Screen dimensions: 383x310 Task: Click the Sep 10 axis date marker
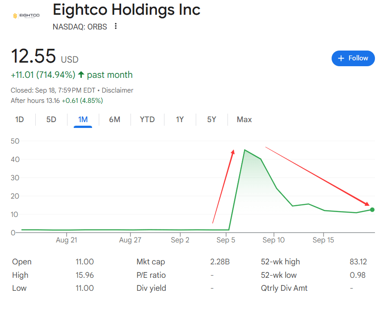274,240
